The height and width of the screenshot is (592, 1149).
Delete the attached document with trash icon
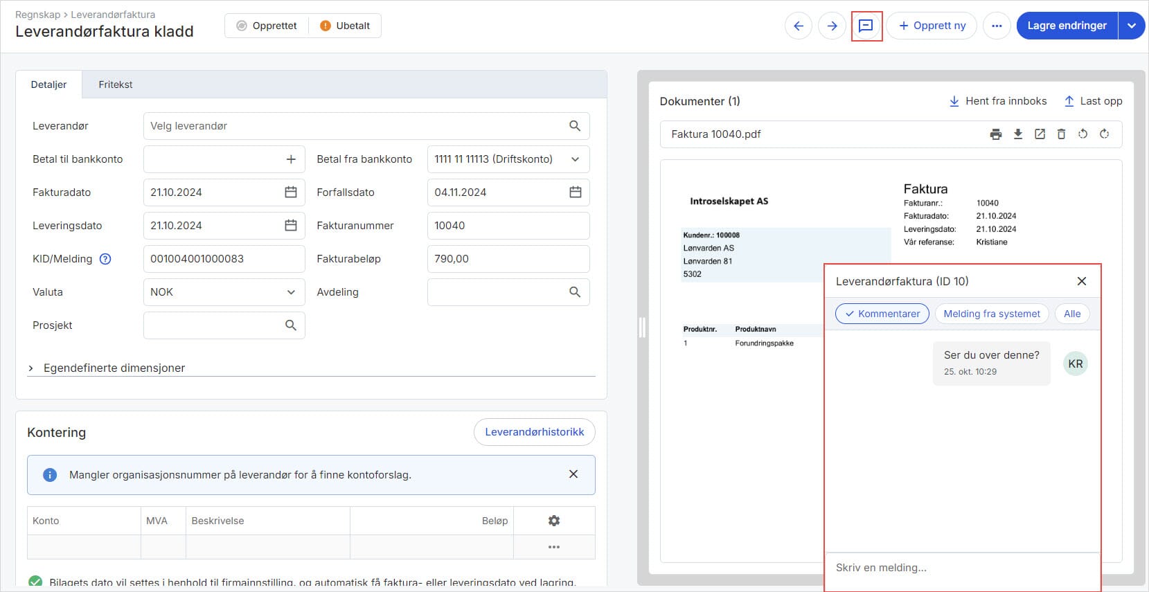coord(1061,134)
